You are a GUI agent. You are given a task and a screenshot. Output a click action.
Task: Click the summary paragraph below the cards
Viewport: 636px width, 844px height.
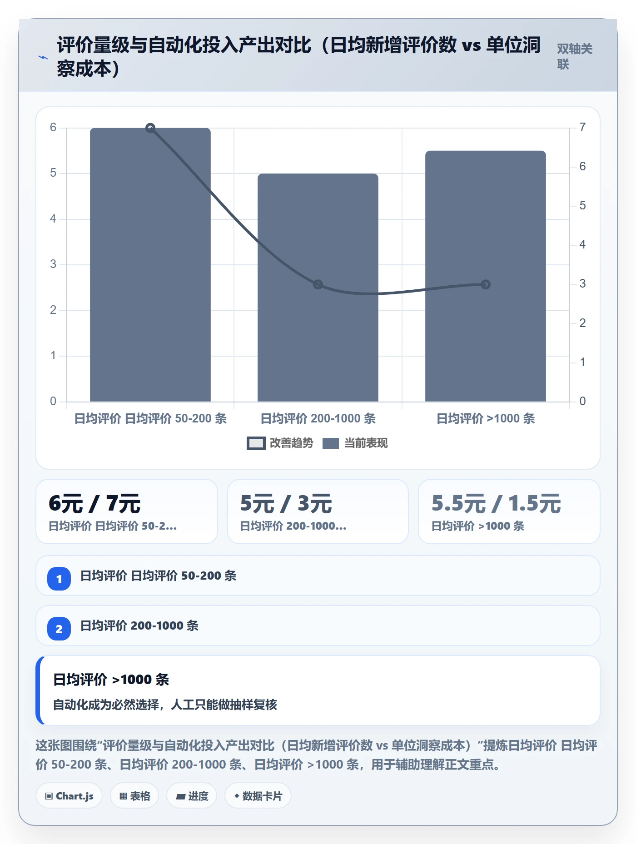pyautogui.click(x=317, y=755)
